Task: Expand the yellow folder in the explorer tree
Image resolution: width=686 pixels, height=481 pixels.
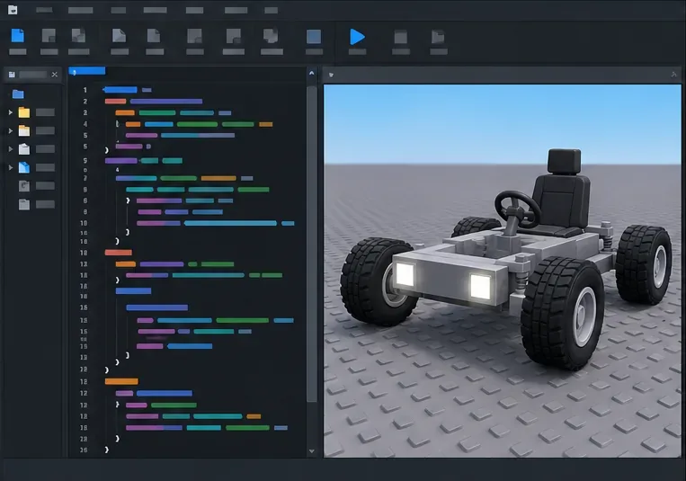Action: coord(11,112)
